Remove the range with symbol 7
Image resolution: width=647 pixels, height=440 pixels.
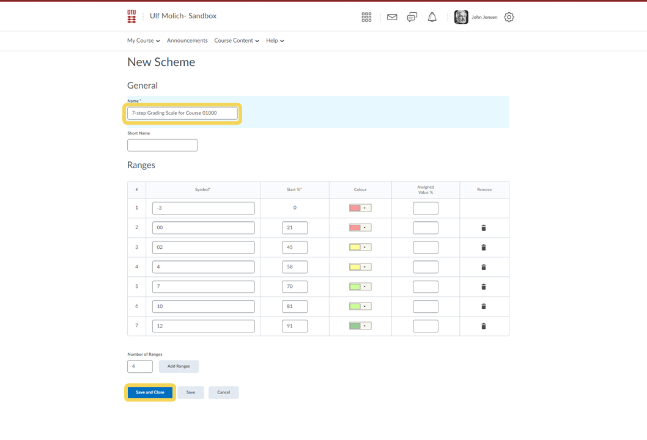tap(484, 287)
